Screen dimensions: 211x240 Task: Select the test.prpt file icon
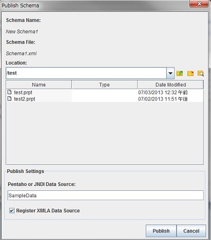(10, 92)
